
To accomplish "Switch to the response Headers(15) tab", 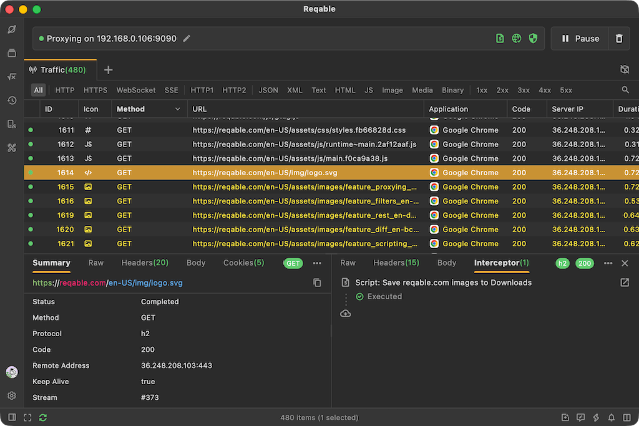I will (396, 263).
